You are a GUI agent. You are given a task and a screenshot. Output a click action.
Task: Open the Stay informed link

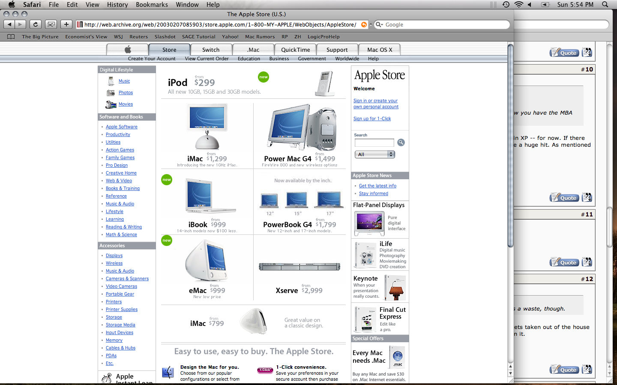374,194
